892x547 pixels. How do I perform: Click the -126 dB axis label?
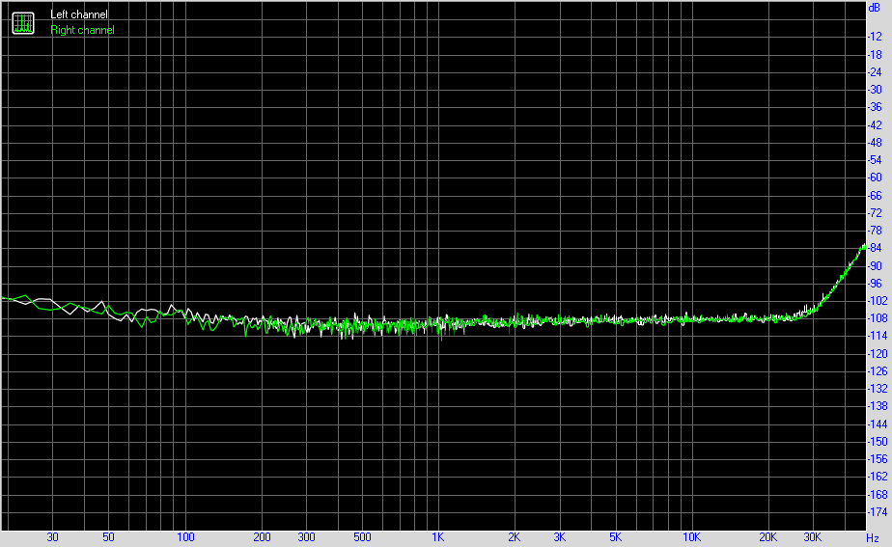point(878,371)
